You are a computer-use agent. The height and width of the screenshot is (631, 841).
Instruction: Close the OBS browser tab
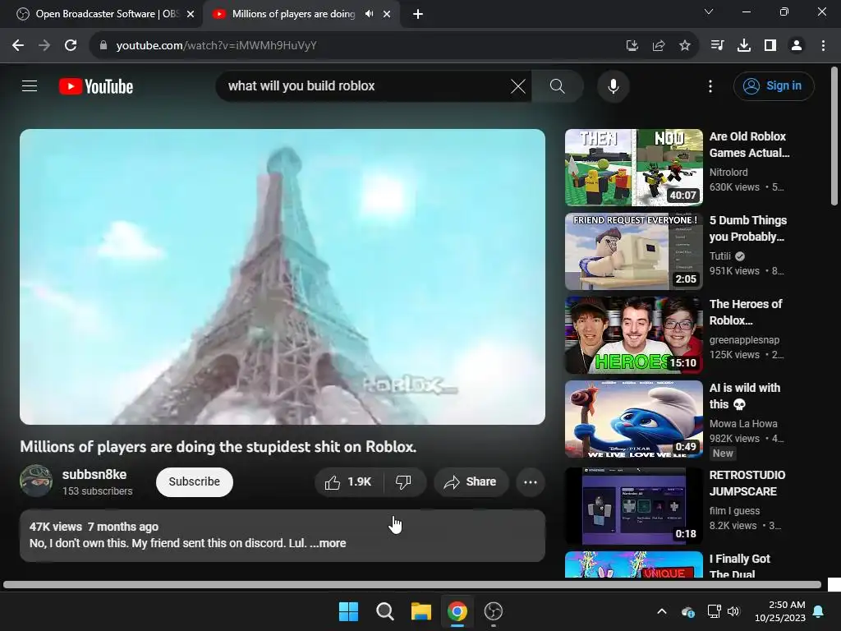point(190,14)
